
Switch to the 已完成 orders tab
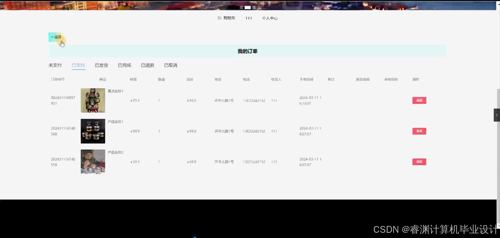click(124, 65)
